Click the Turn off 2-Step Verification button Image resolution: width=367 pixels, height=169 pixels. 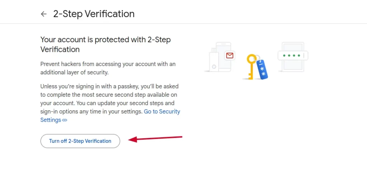(x=80, y=141)
